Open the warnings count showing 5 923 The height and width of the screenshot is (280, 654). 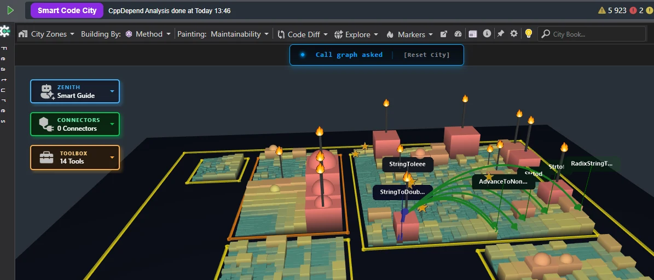click(x=612, y=10)
